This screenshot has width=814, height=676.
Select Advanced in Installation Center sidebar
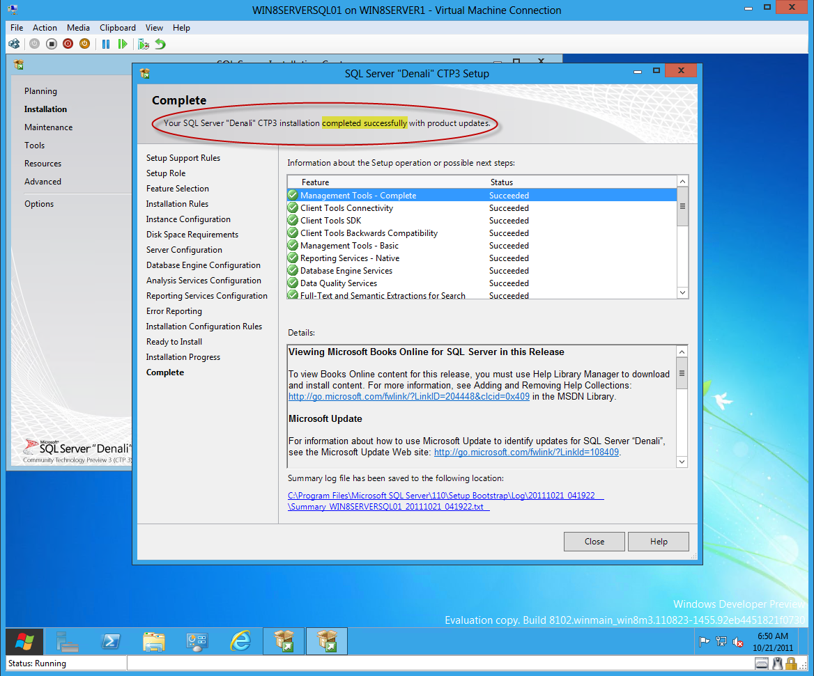(x=43, y=182)
